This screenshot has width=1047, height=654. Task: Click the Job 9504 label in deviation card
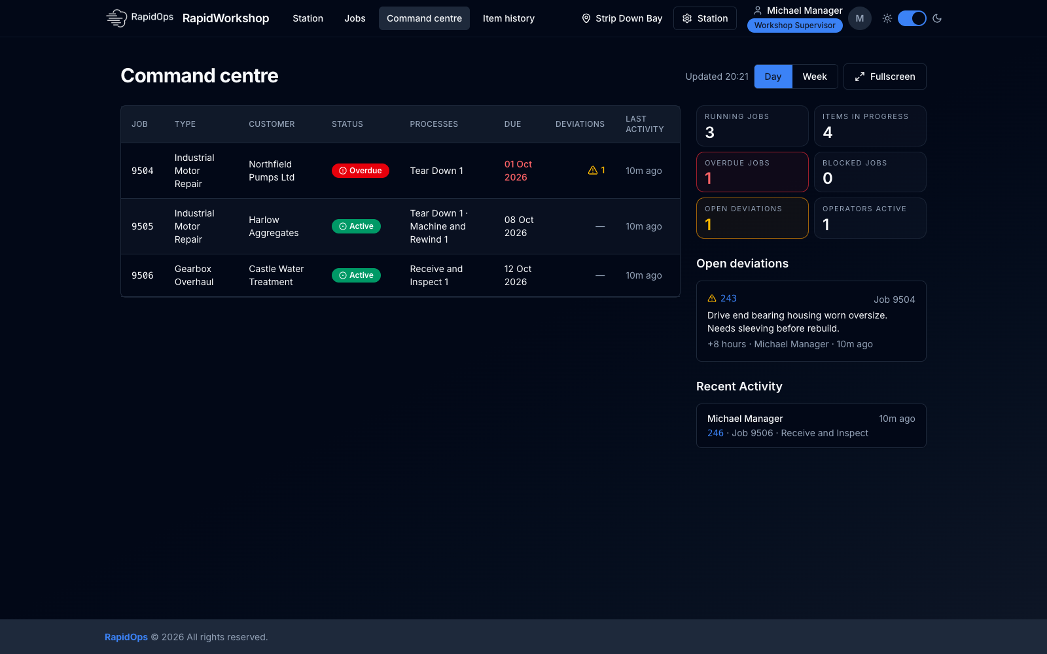(895, 300)
